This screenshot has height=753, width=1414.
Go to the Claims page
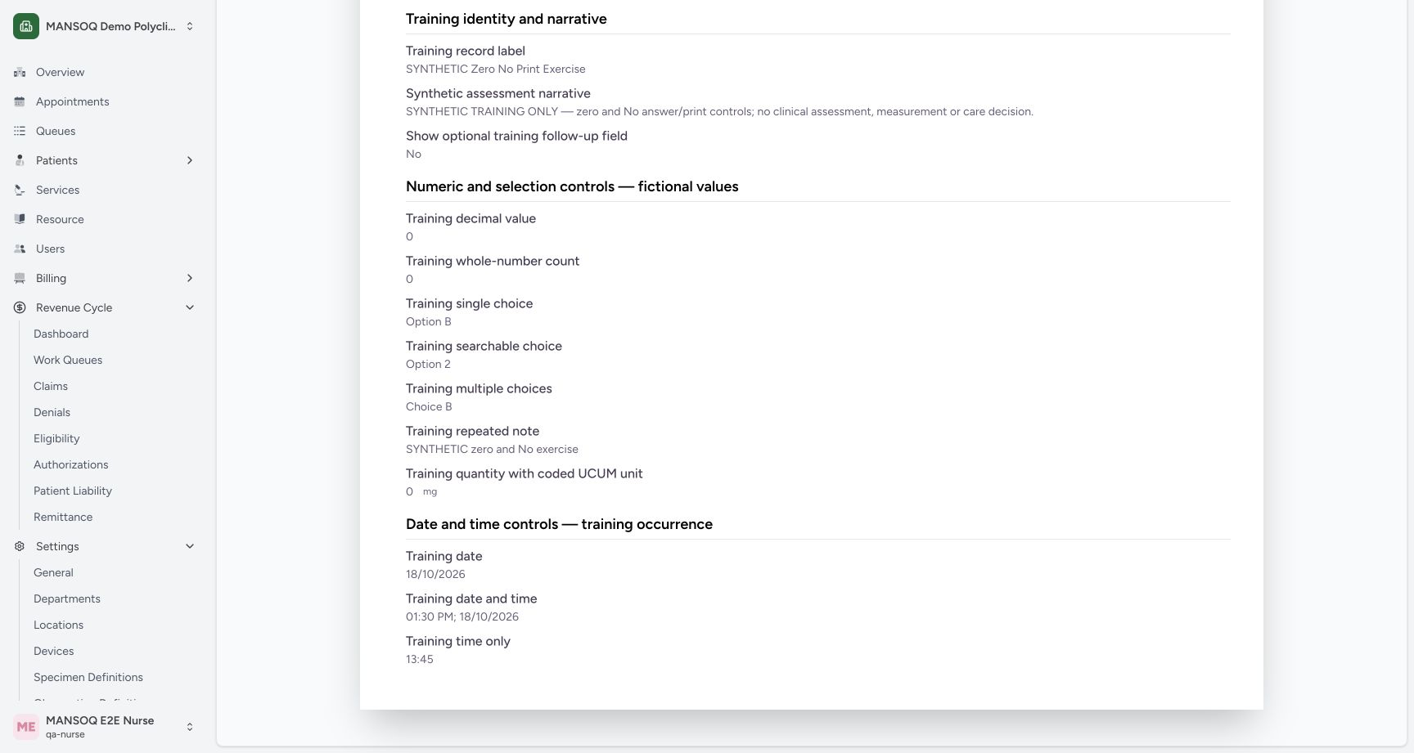tap(51, 386)
